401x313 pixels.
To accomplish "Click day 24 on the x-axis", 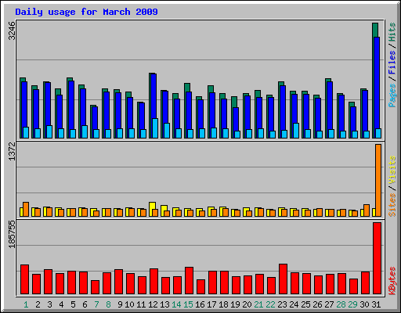I will (294, 304).
